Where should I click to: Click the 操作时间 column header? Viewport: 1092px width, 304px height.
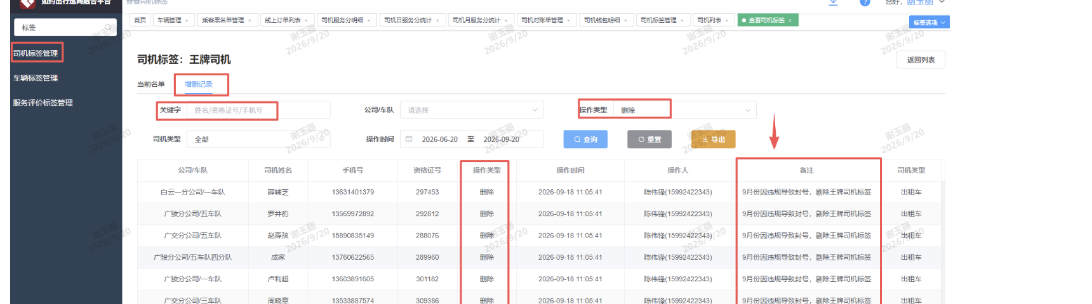[570, 170]
